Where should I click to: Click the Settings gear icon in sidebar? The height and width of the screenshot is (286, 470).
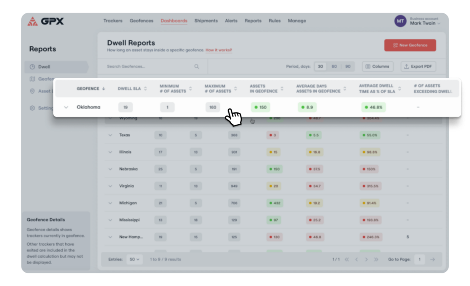(x=32, y=108)
